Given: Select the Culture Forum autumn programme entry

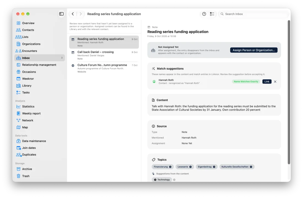Looking at the screenshot, I should [x=104, y=68].
